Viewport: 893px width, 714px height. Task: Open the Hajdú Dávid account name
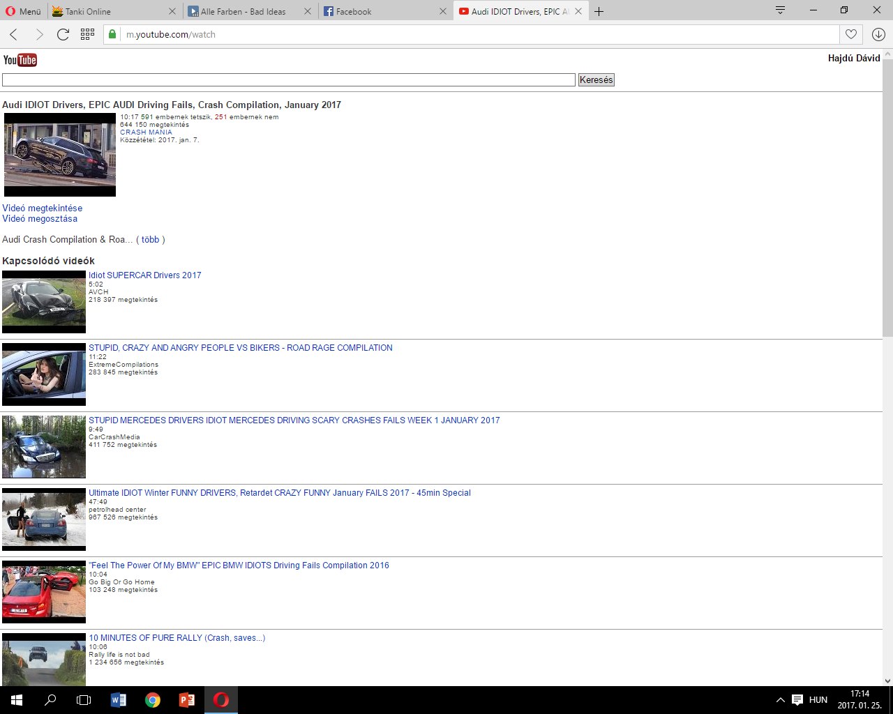pos(854,58)
